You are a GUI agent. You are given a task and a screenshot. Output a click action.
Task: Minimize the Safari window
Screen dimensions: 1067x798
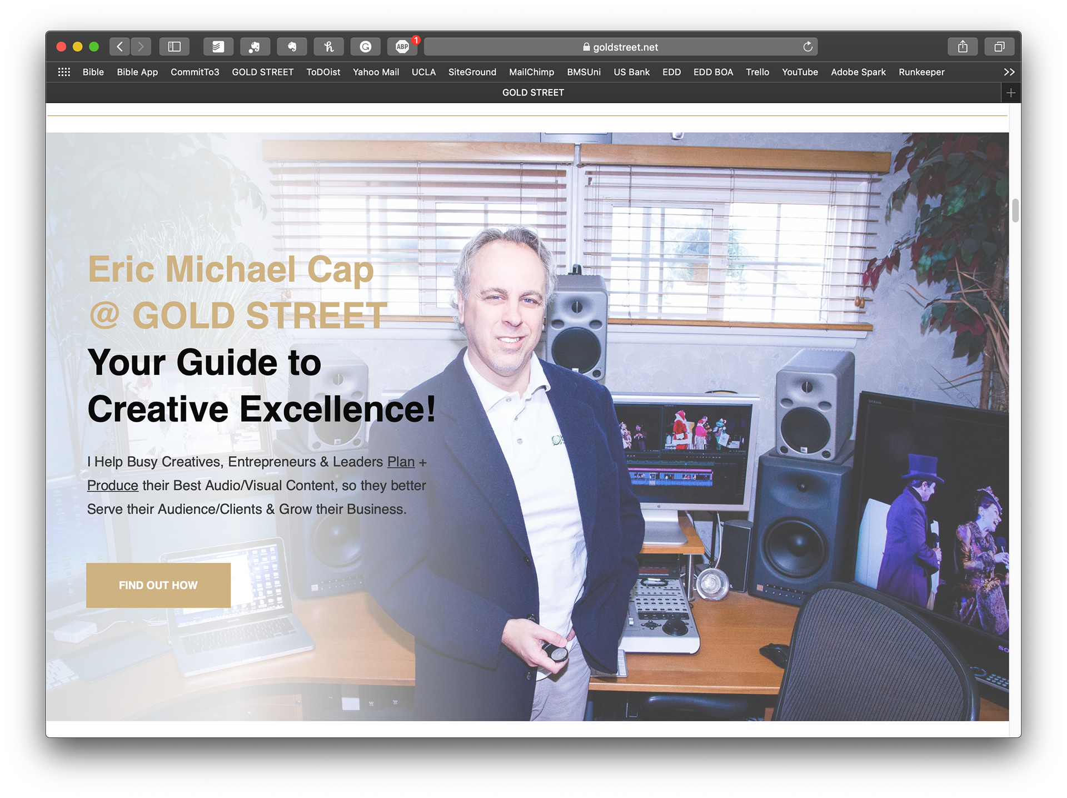pos(78,47)
